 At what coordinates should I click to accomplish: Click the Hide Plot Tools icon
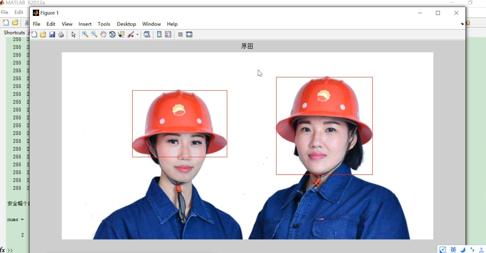point(180,34)
